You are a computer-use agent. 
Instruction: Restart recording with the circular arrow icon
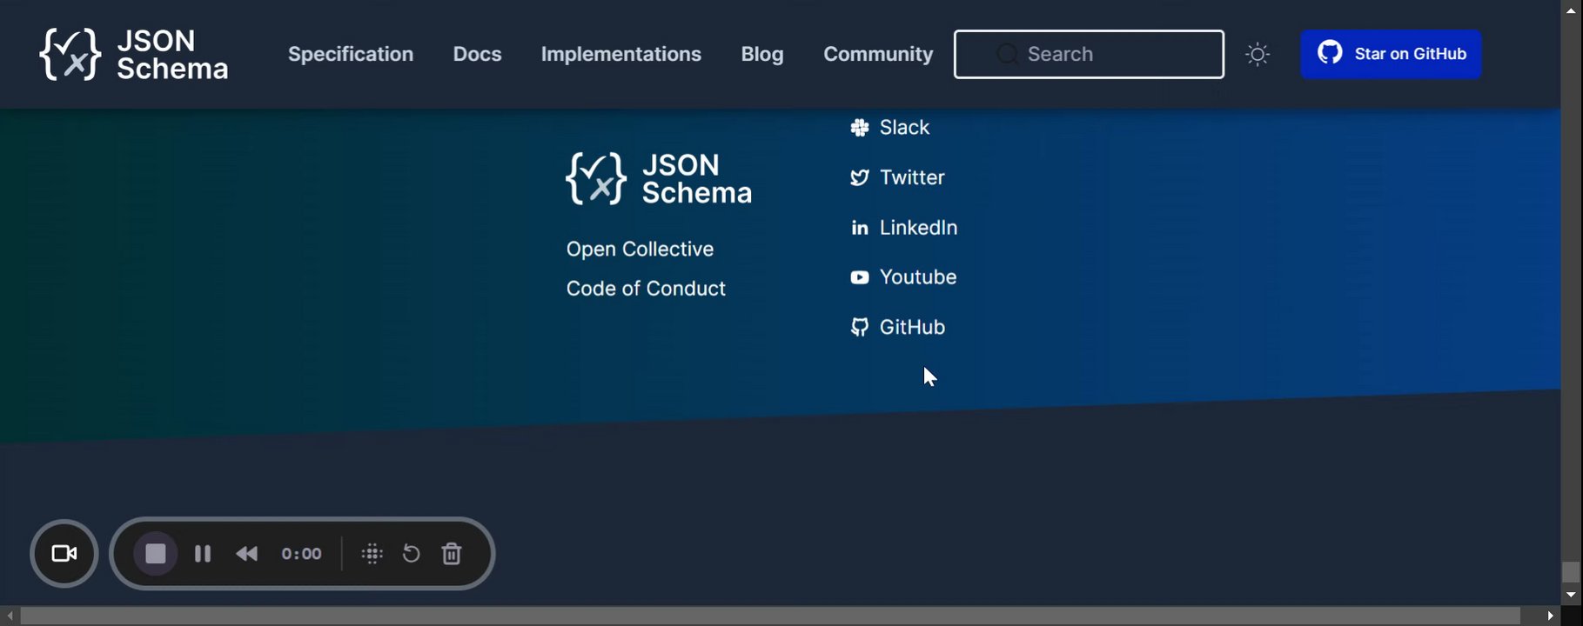411,554
